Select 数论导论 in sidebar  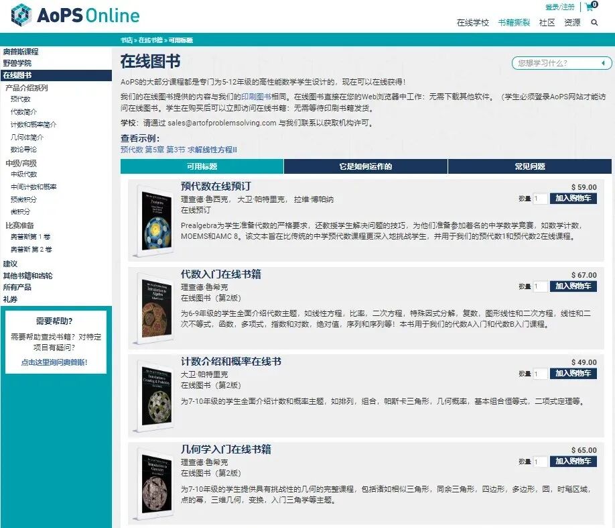(x=23, y=150)
